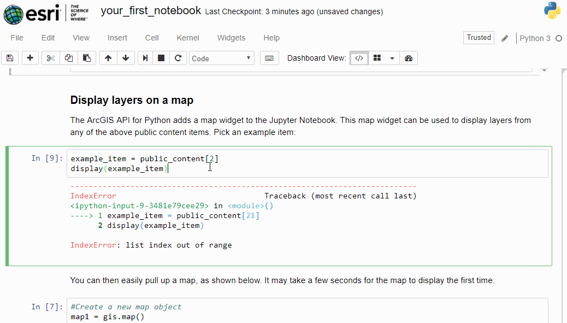Screen dimensions: 567x323
Task: Copy selected cells icon
Action: (x=69, y=58)
